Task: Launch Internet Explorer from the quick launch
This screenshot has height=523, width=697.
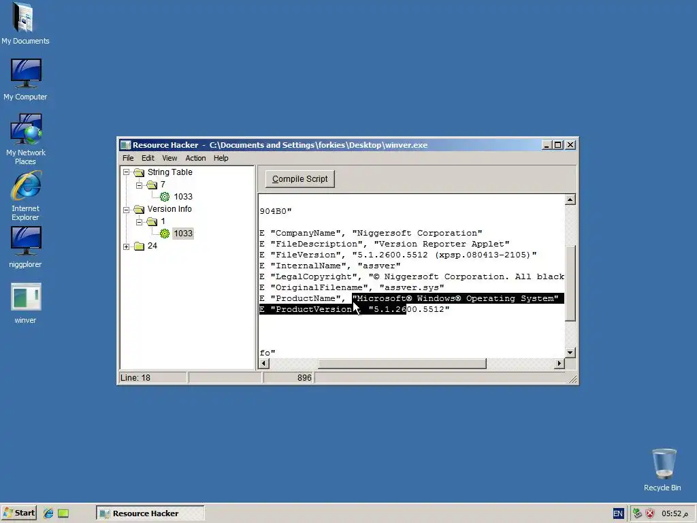Action: click(48, 513)
